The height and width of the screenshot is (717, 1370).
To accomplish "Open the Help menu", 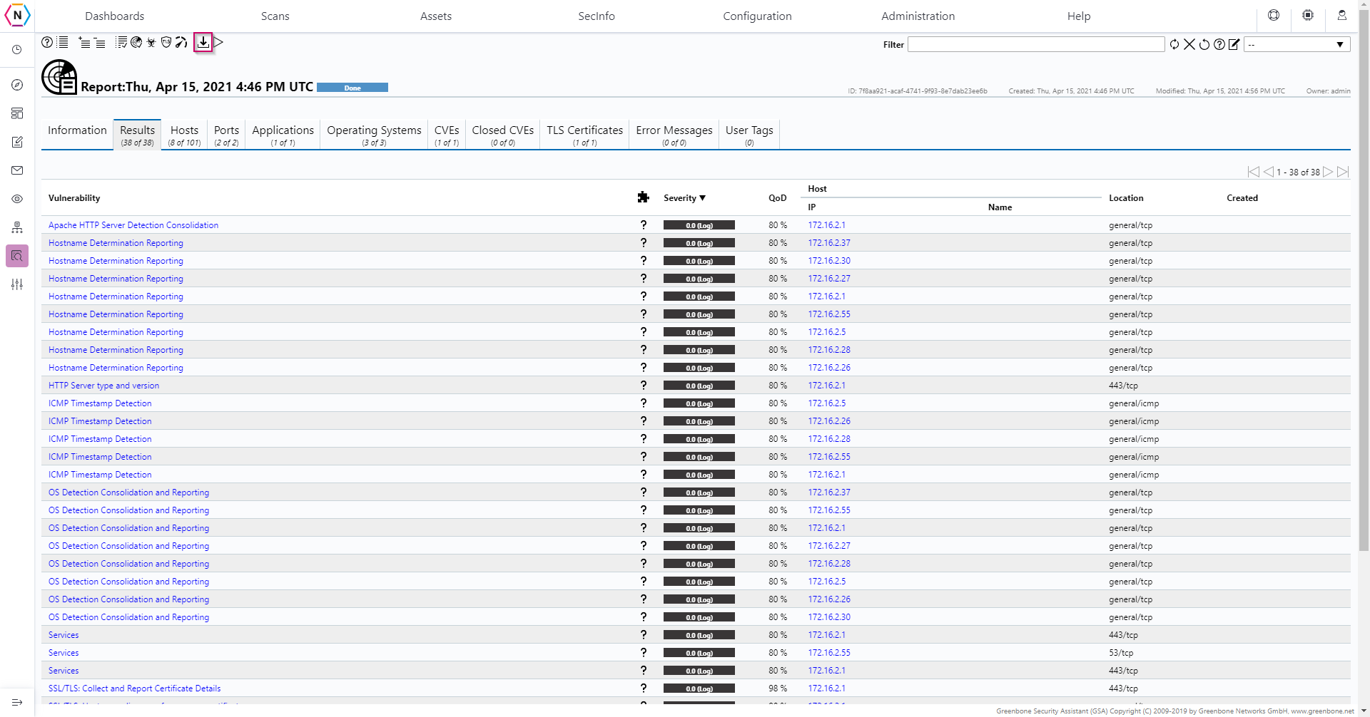I will click(x=1079, y=16).
